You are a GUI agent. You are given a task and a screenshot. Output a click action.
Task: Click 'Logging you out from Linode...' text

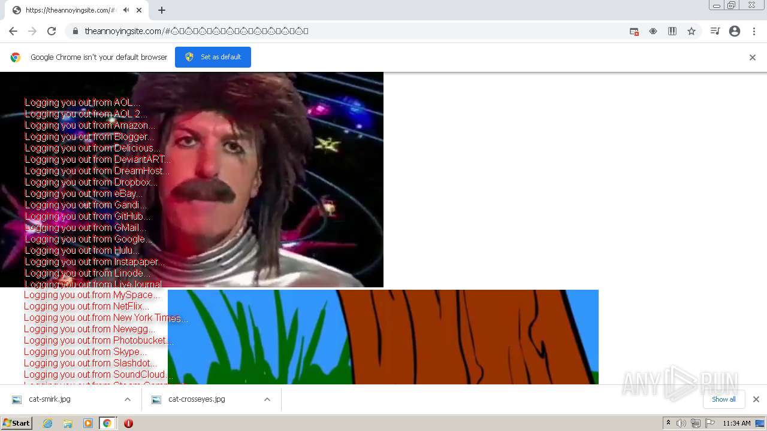(x=87, y=273)
